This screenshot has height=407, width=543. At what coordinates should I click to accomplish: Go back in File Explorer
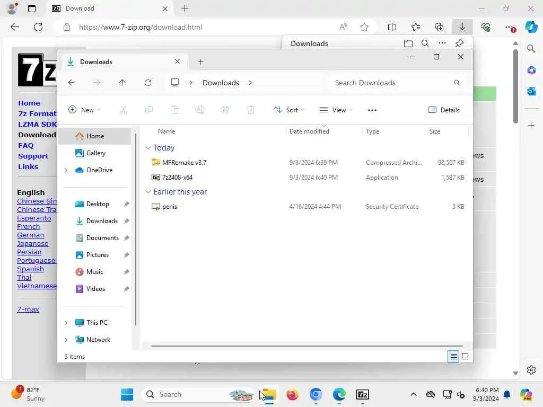72,83
